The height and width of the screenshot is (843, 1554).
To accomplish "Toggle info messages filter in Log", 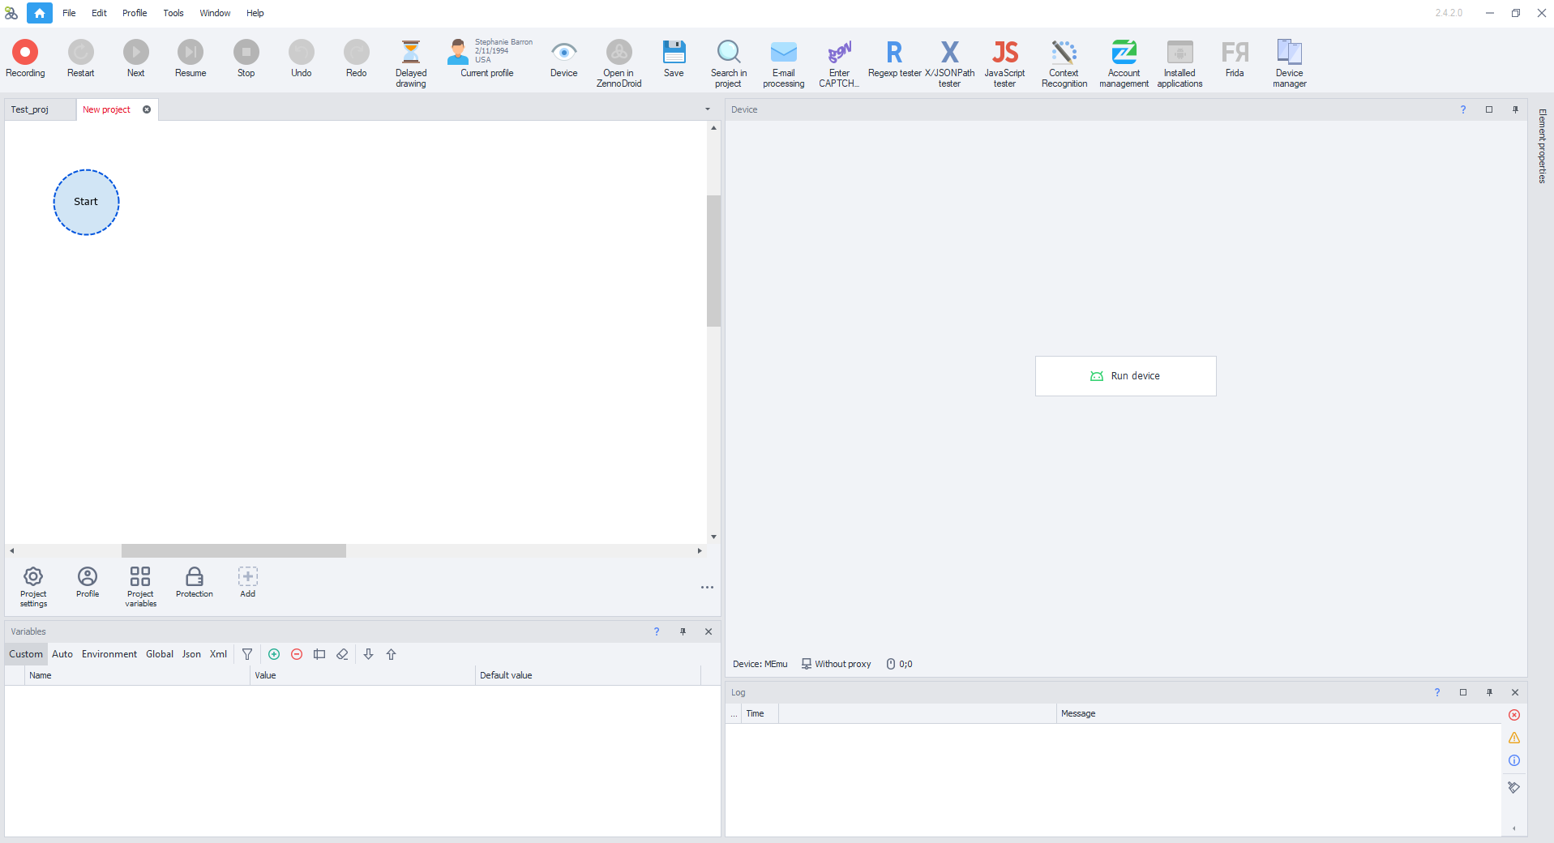I will pyautogui.click(x=1513, y=760).
